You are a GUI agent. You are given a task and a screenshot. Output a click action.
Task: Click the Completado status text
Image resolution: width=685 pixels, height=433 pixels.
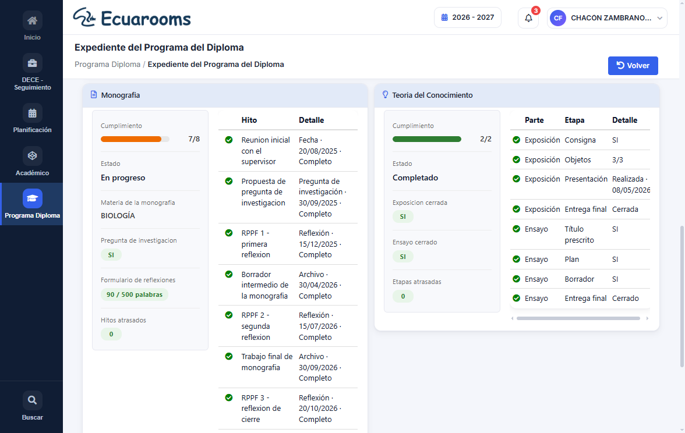point(415,178)
